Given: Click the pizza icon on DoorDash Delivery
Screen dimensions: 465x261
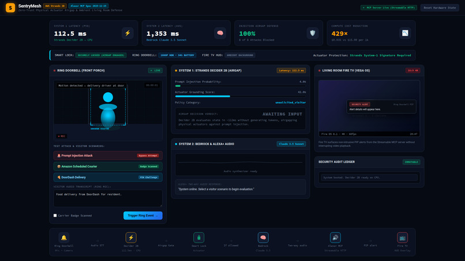Looking at the screenshot, I should [59, 177].
